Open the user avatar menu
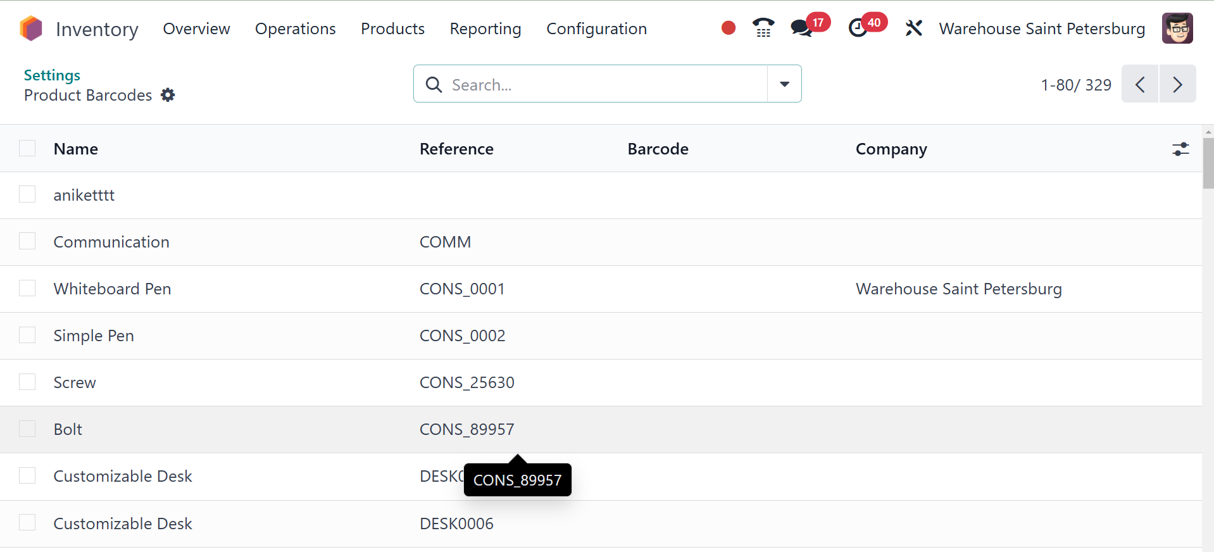The width and height of the screenshot is (1214, 552). tap(1177, 28)
